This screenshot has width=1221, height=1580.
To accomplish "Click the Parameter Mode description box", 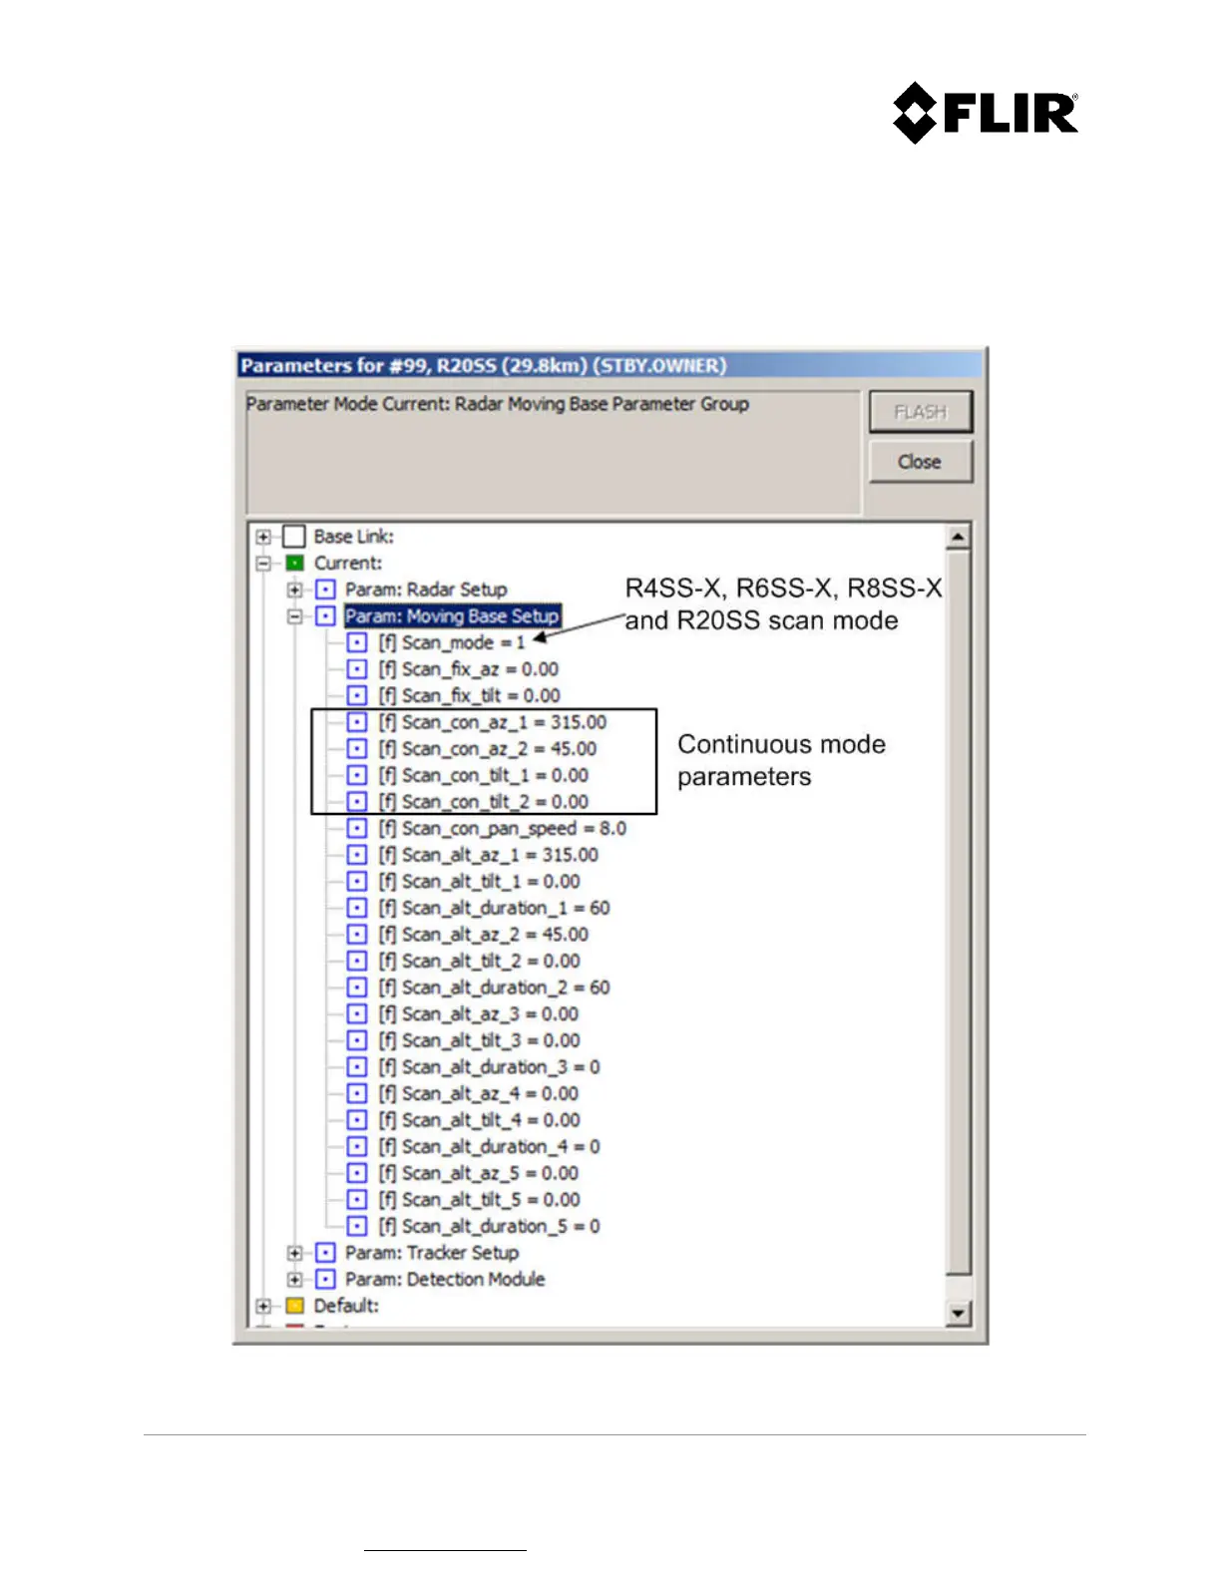I will [x=554, y=452].
